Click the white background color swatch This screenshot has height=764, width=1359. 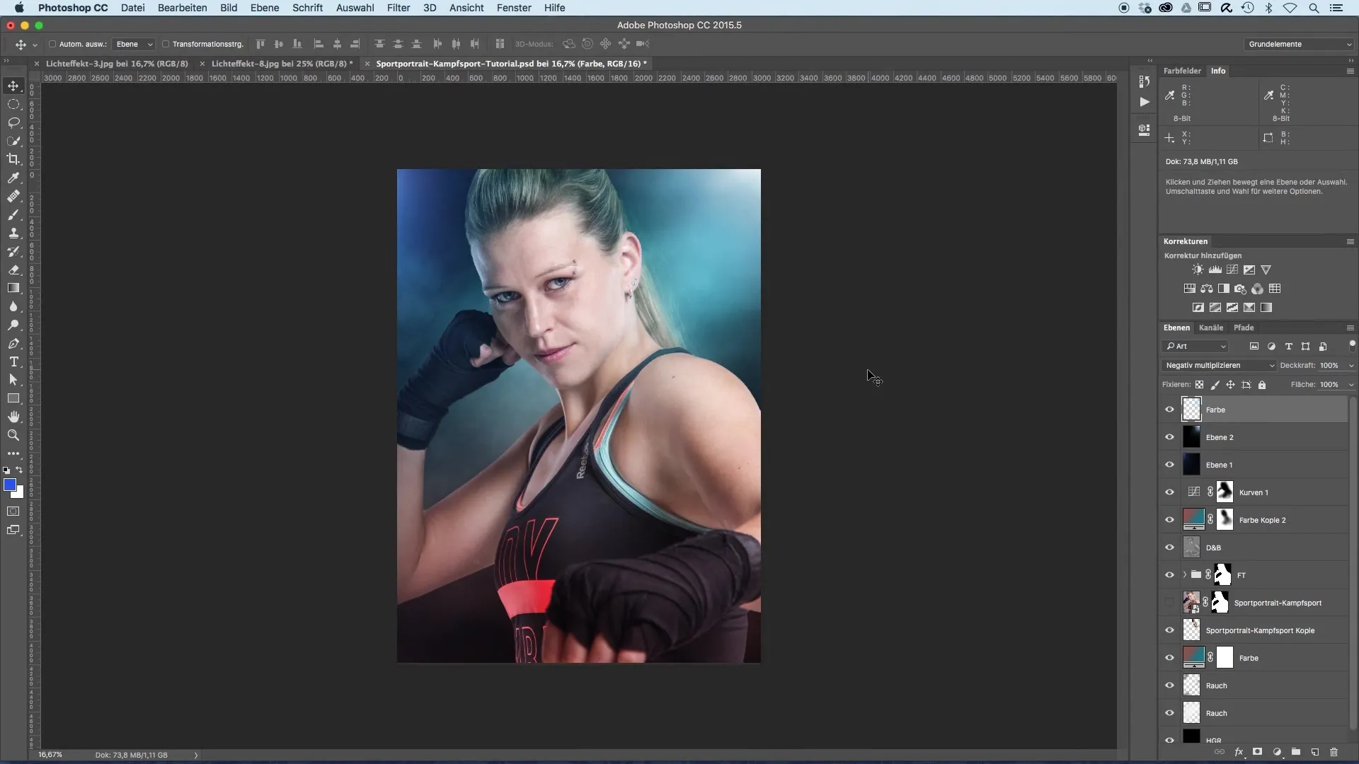(x=19, y=493)
